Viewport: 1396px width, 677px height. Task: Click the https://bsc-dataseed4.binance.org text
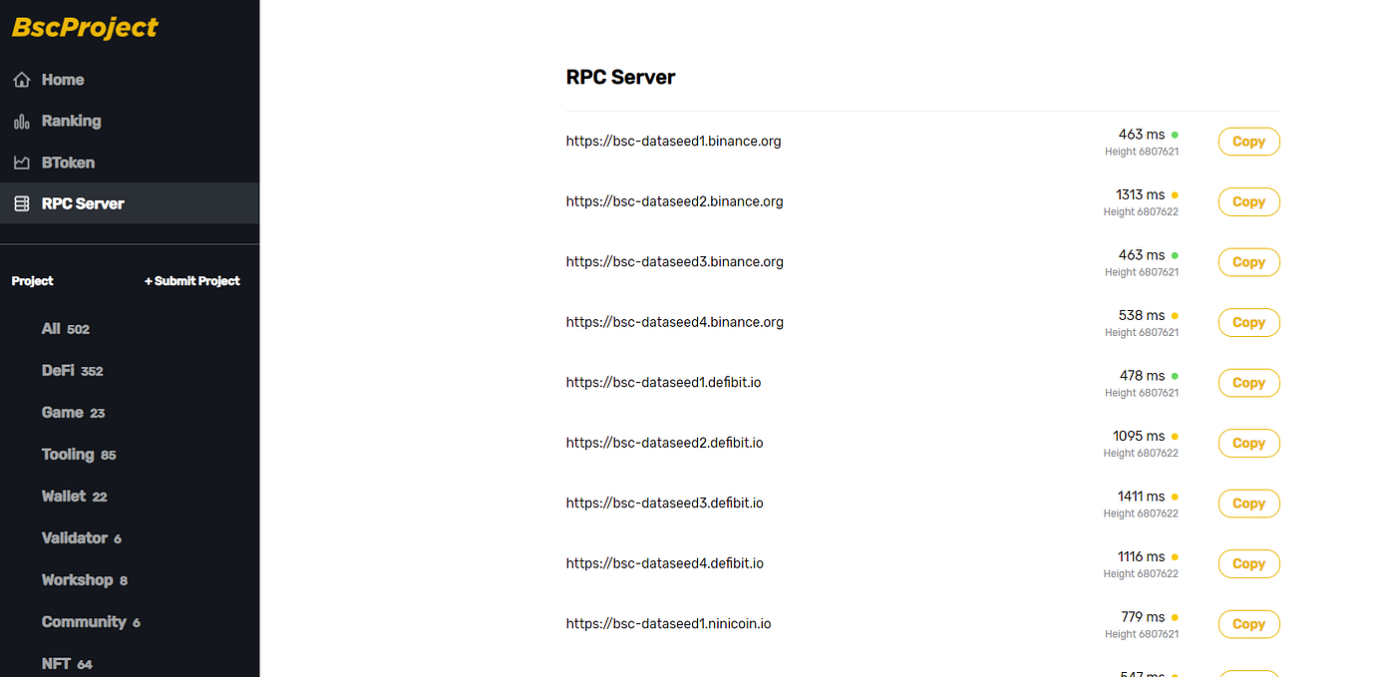(675, 322)
